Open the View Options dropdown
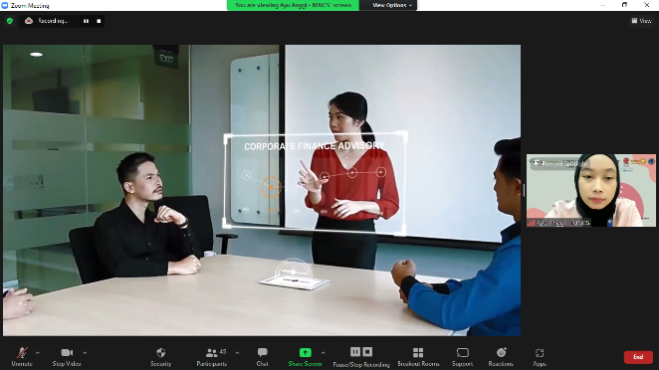 click(391, 5)
